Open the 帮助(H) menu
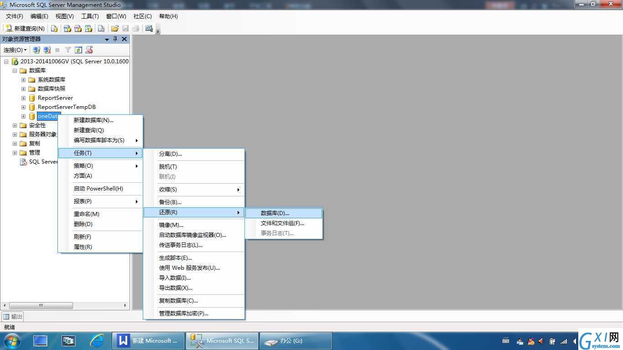 click(x=168, y=16)
